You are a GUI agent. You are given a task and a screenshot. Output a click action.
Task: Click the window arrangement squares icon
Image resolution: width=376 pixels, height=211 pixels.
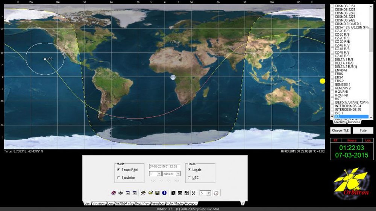tap(186, 193)
